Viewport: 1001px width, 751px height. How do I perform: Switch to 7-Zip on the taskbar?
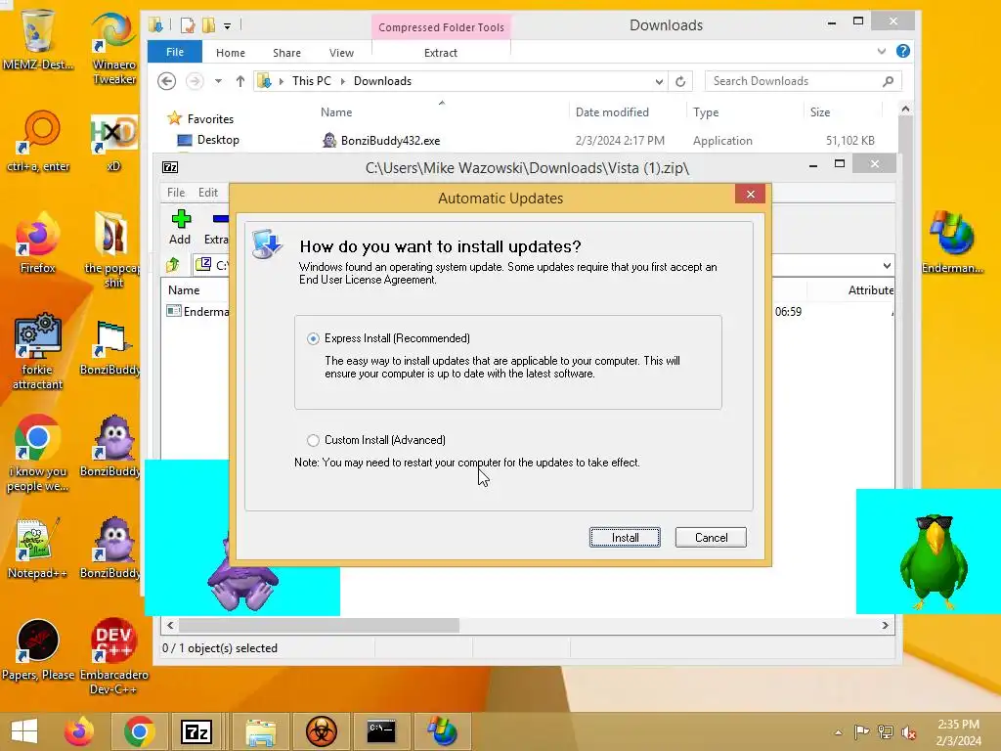click(x=196, y=731)
